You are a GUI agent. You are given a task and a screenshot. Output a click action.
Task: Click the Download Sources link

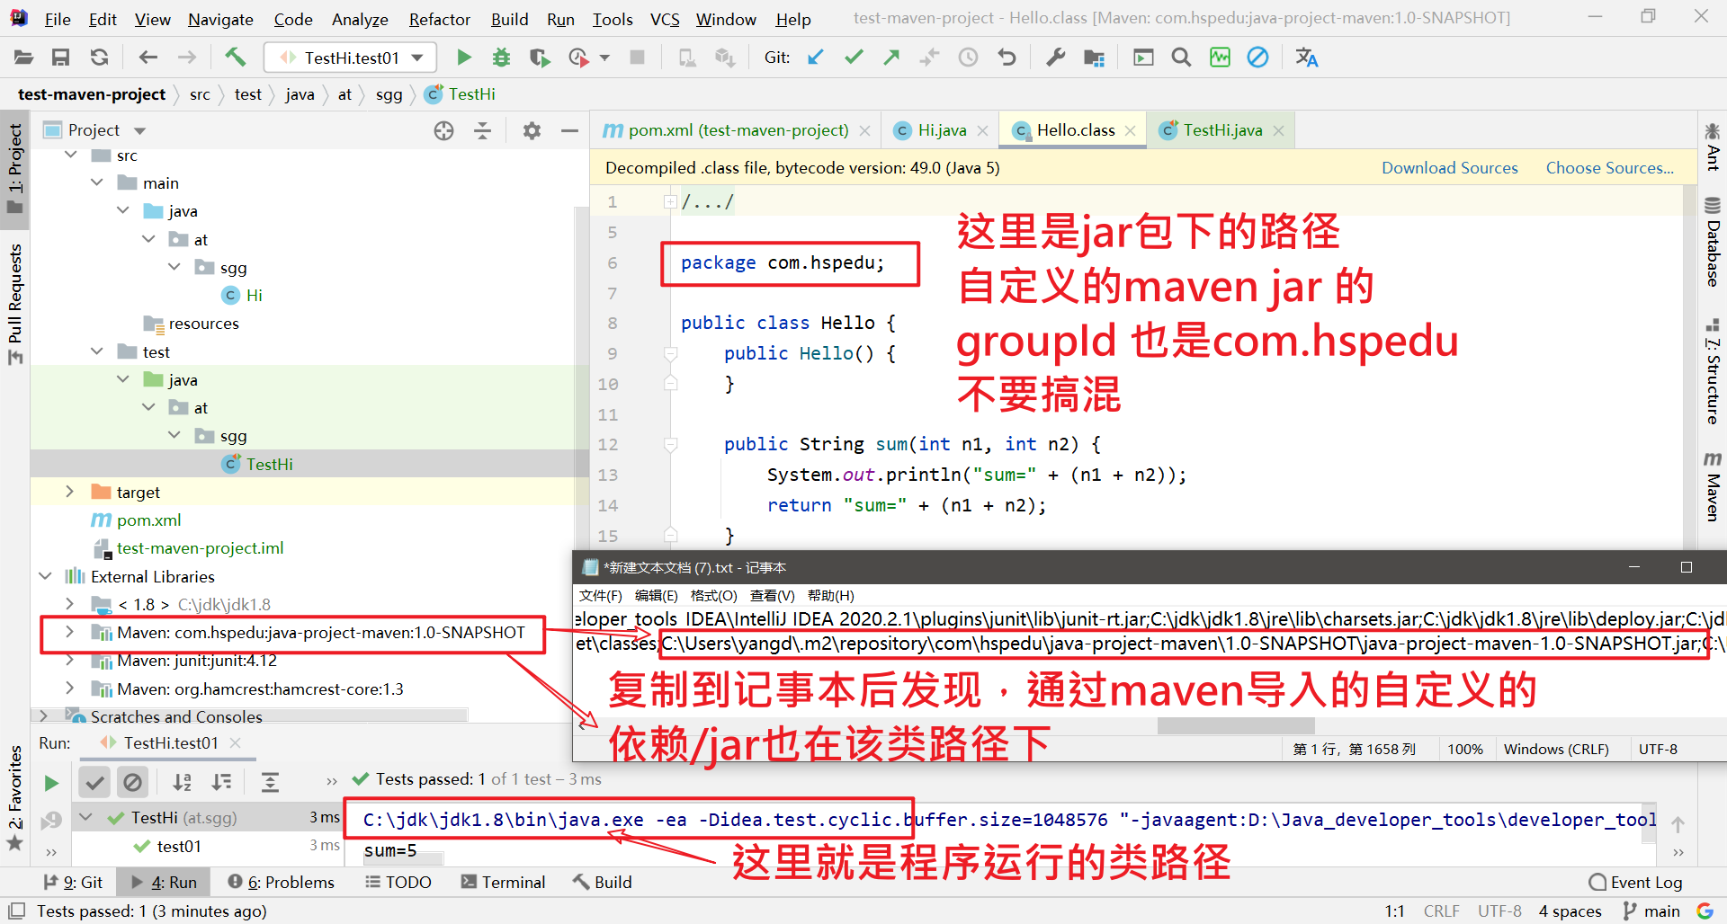pos(1449,168)
